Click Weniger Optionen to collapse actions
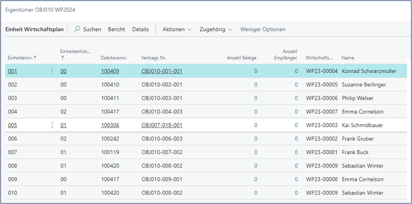 263,29
